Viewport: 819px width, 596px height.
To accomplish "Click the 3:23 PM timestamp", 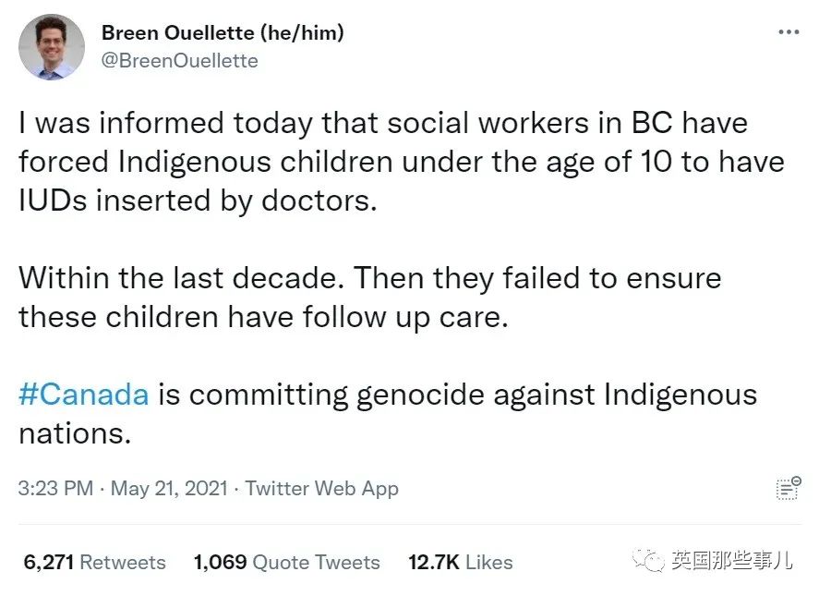I will click(x=55, y=488).
